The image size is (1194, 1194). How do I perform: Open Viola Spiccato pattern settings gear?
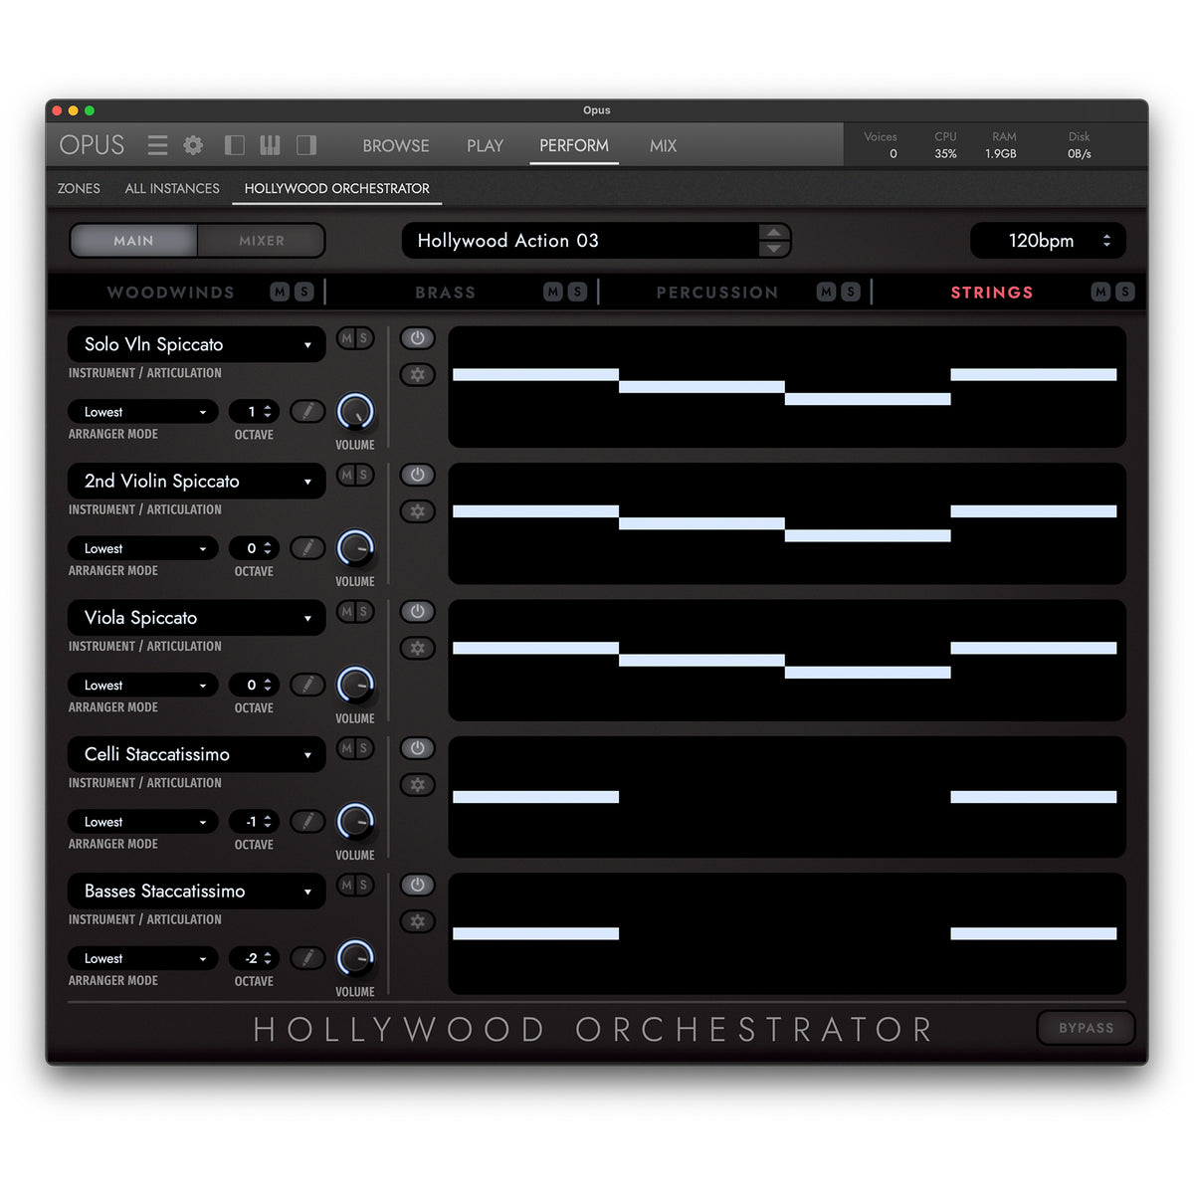pos(418,648)
